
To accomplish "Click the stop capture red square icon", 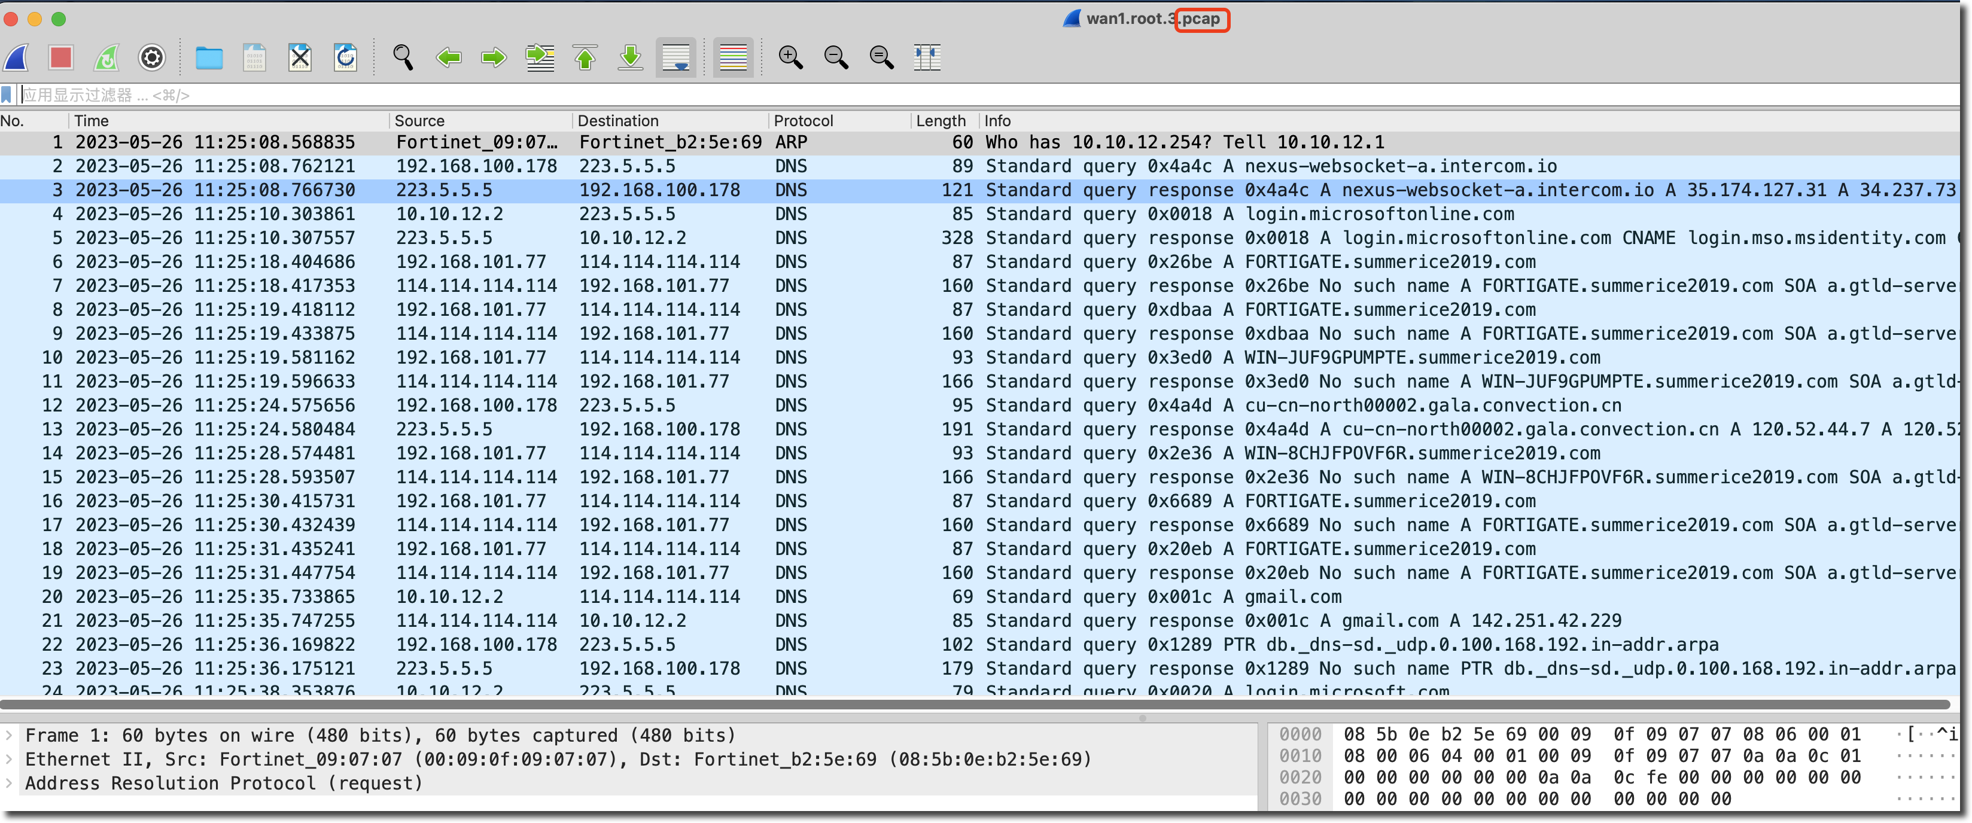I will click(60, 57).
